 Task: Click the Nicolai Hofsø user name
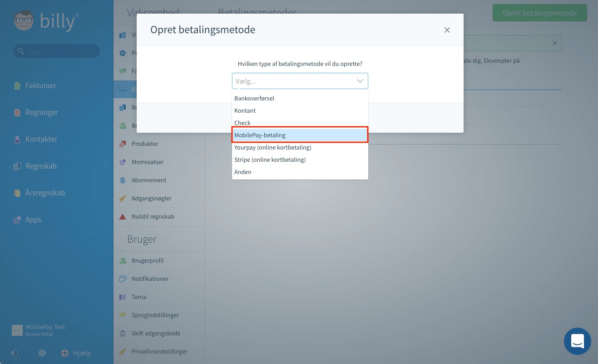38,334
